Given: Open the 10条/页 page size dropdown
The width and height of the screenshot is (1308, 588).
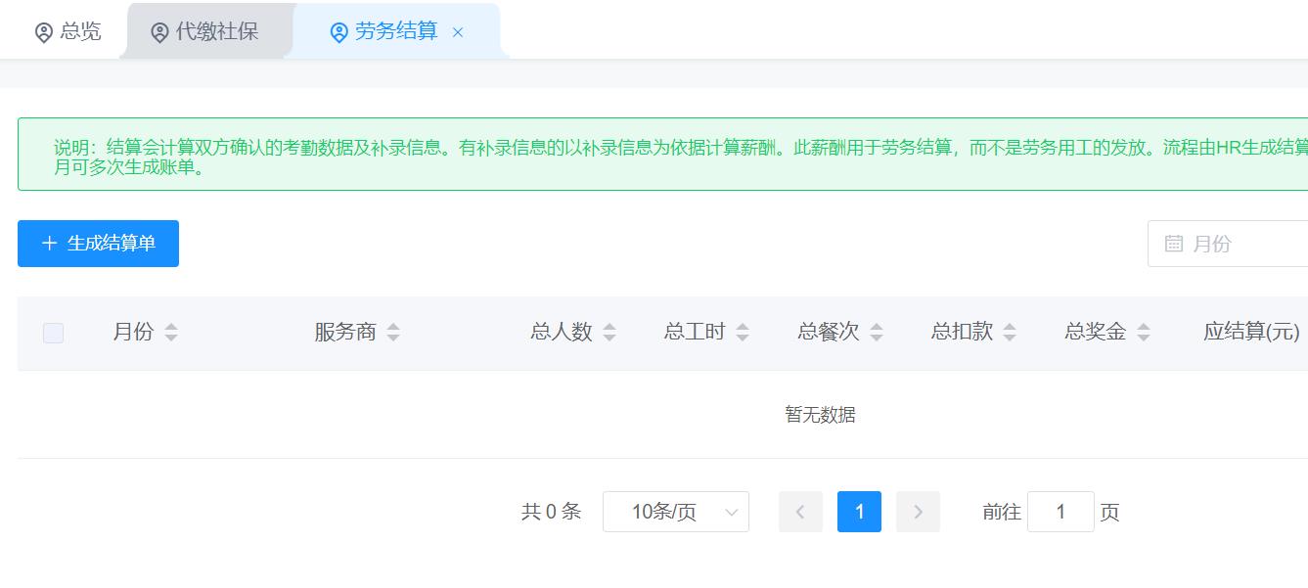Looking at the screenshot, I should coord(675,511).
